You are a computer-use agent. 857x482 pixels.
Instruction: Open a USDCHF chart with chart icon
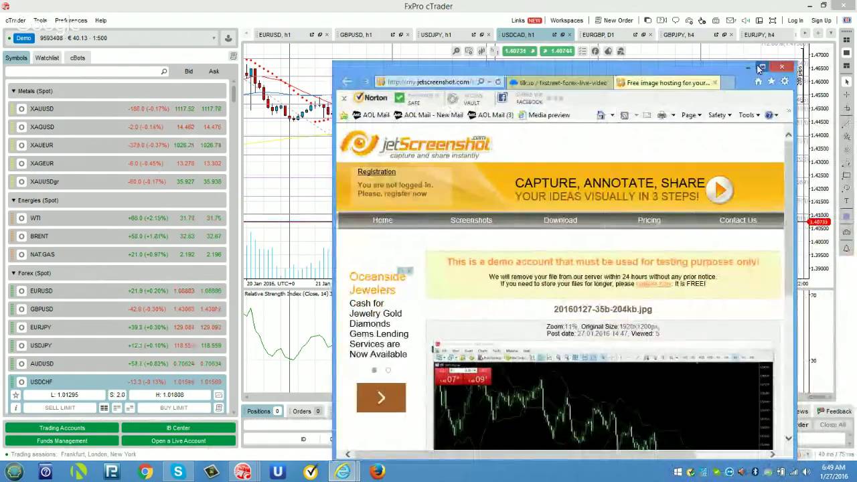pos(218,395)
